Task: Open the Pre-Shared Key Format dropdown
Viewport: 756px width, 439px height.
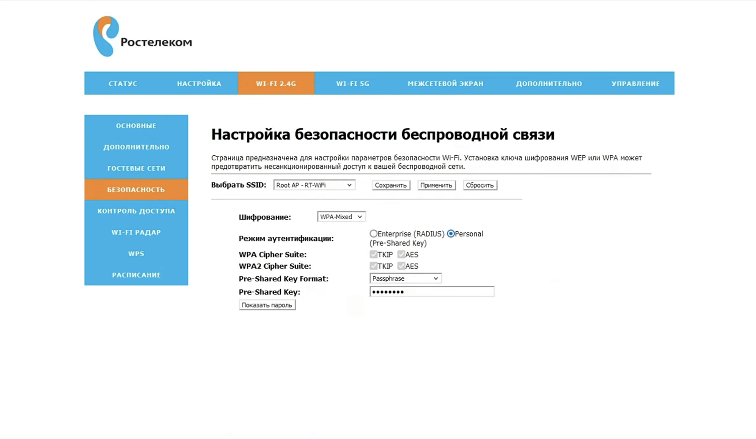Action: pos(405,279)
